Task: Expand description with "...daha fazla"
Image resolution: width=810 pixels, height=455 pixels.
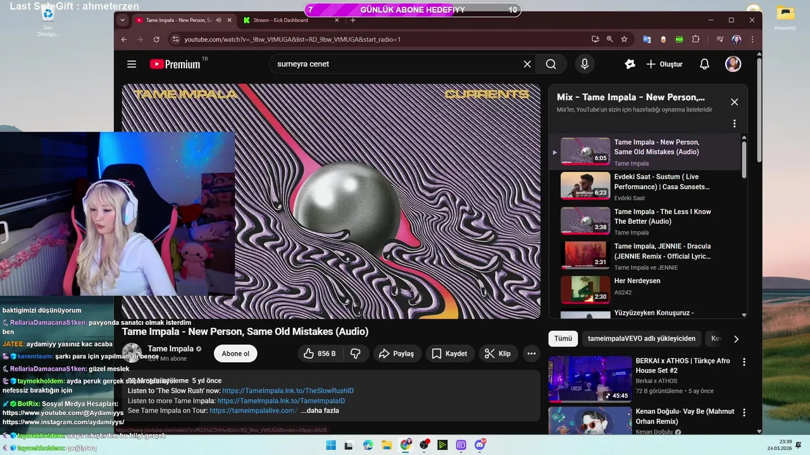Action: click(x=320, y=411)
